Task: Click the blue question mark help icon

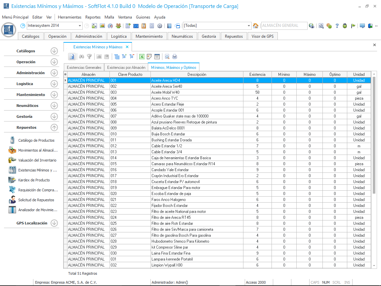Action: pos(337,26)
